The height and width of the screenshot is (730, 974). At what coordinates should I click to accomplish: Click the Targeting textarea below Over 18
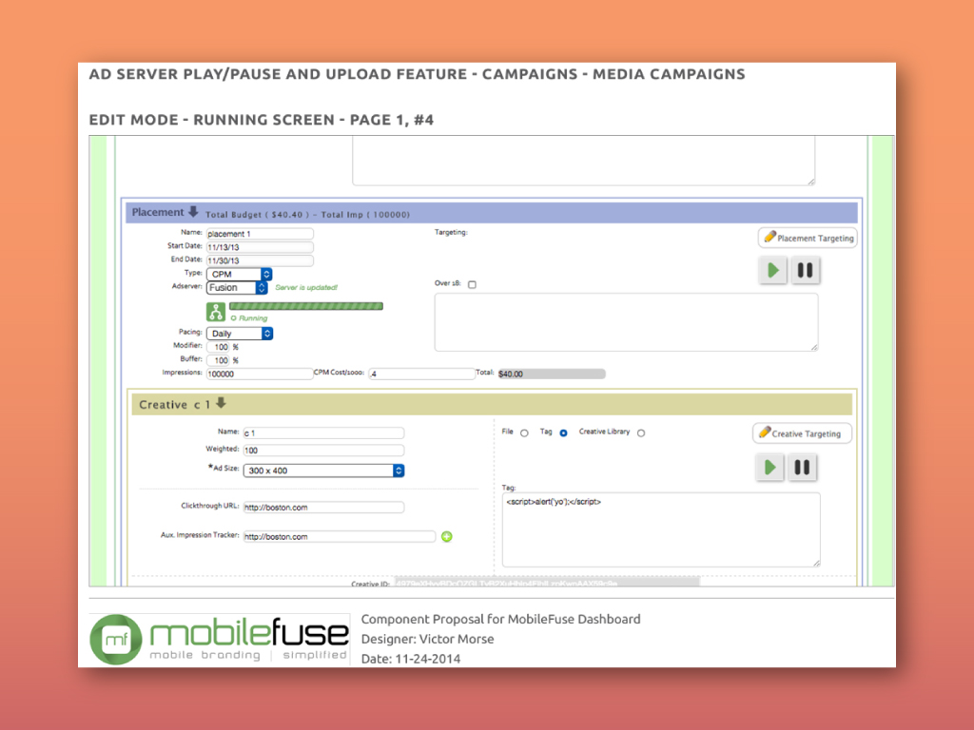tap(626, 322)
